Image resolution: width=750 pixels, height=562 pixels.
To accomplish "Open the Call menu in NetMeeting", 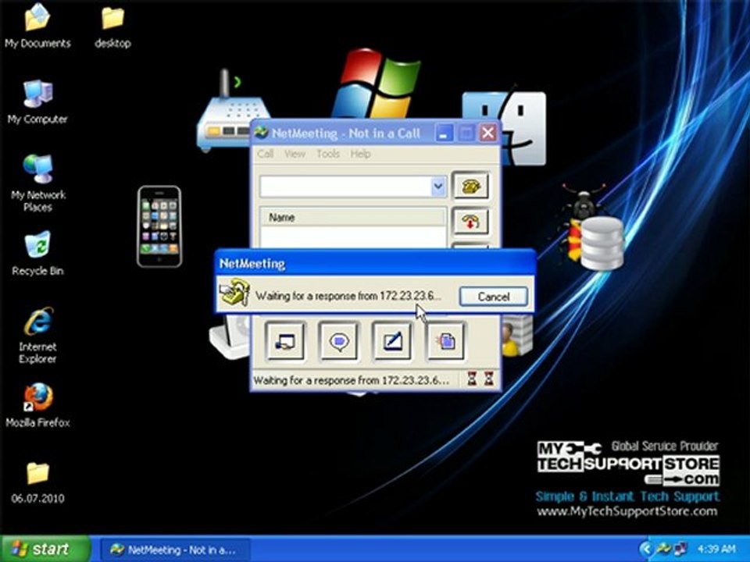I will coord(265,154).
